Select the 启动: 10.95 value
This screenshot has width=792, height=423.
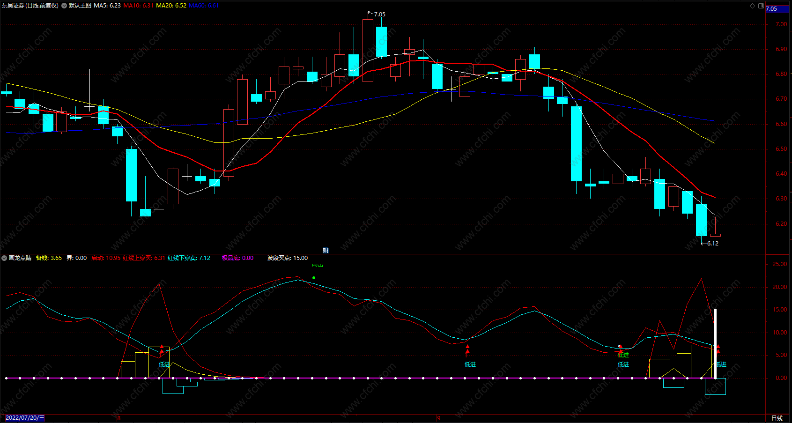click(x=106, y=258)
